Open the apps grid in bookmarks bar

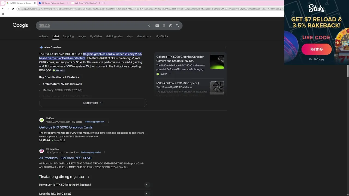3,14
